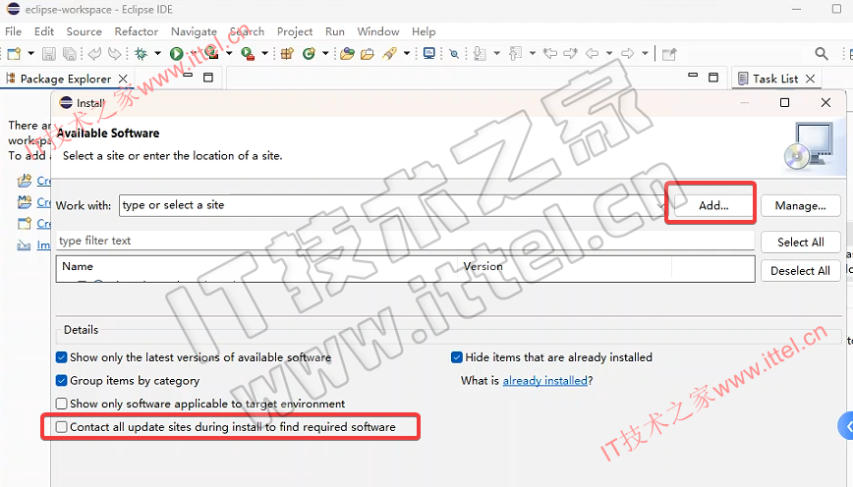Viewport: 853px width, 487px height.
Task: Click the Pin Editor toolbar icon
Action: [669, 53]
